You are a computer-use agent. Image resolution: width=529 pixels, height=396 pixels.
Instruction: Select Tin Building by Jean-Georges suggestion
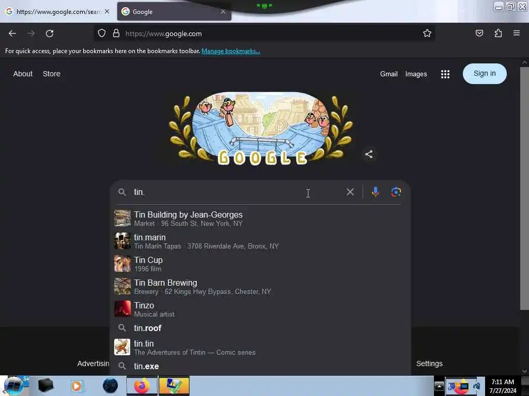pos(260,219)
